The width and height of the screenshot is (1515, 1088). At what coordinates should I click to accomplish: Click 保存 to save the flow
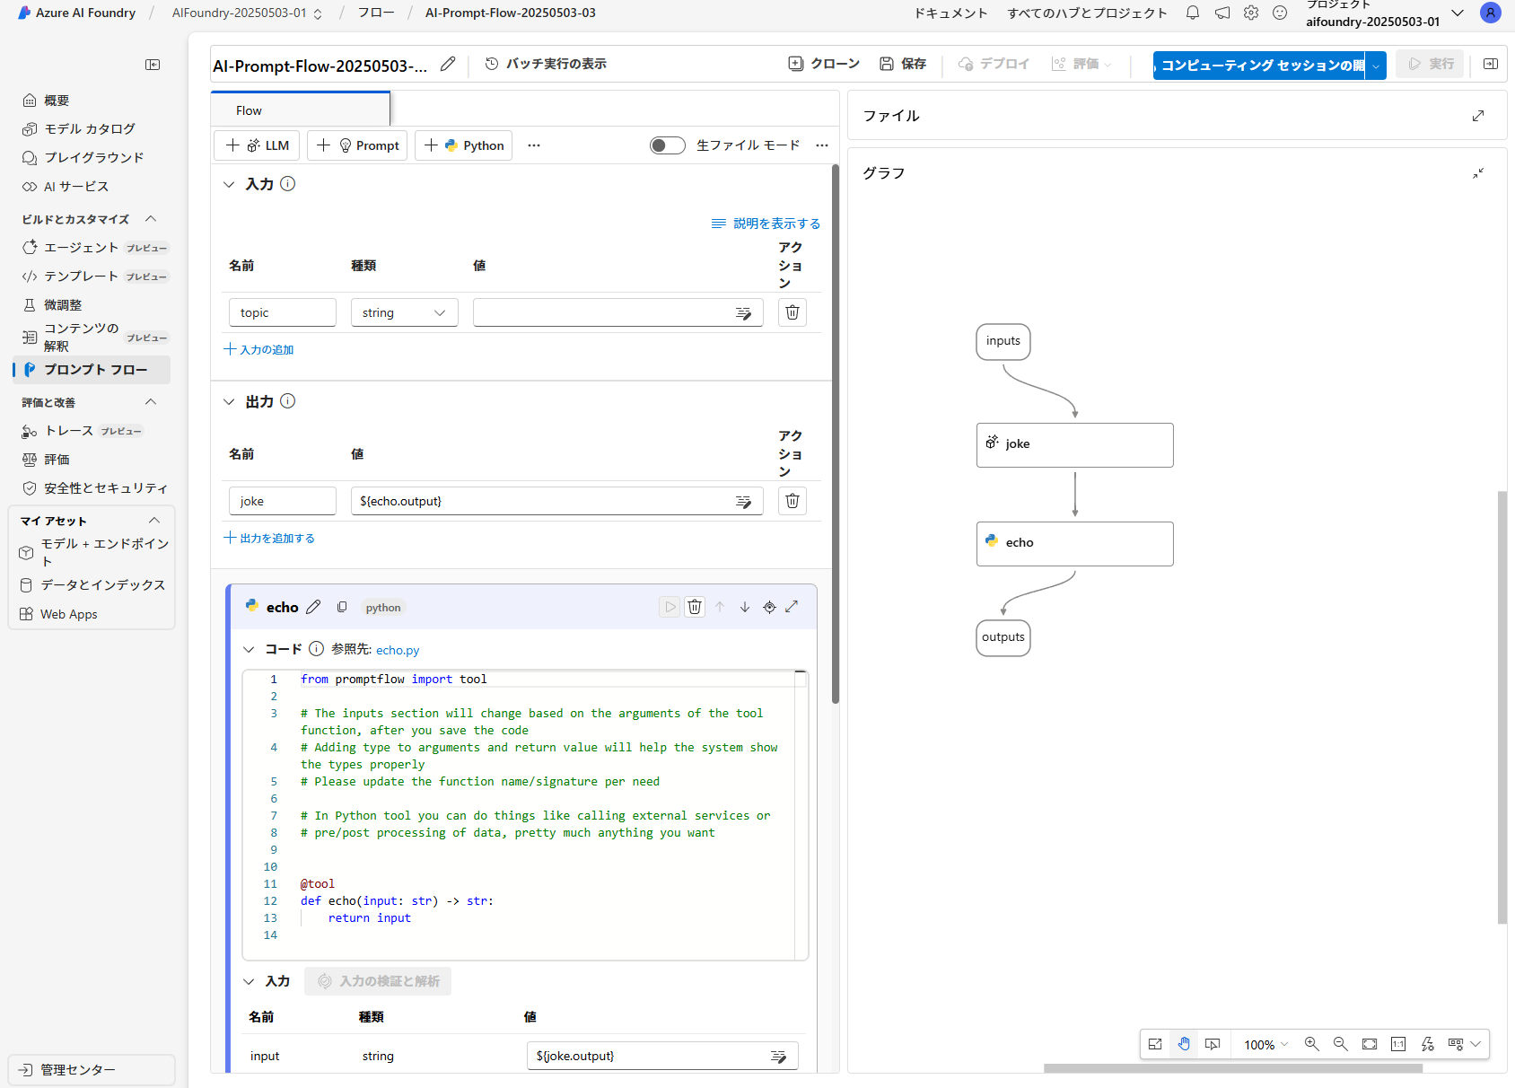[x=903, y=64]
